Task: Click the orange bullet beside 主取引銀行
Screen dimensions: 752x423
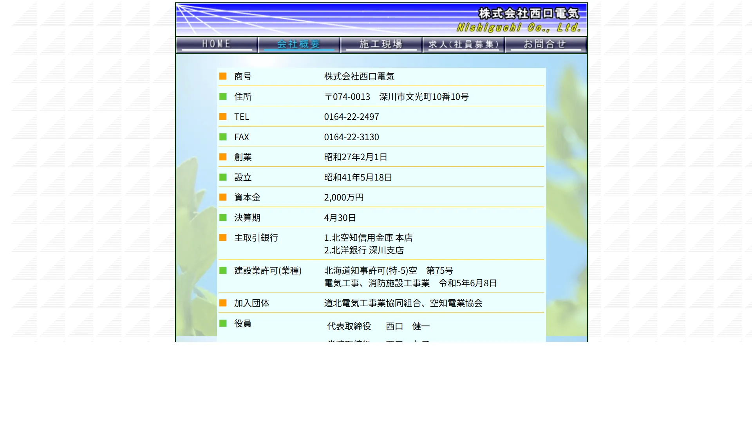Action: click(x=223, y=237)
